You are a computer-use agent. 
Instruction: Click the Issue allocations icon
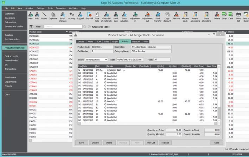coord(206,17)
